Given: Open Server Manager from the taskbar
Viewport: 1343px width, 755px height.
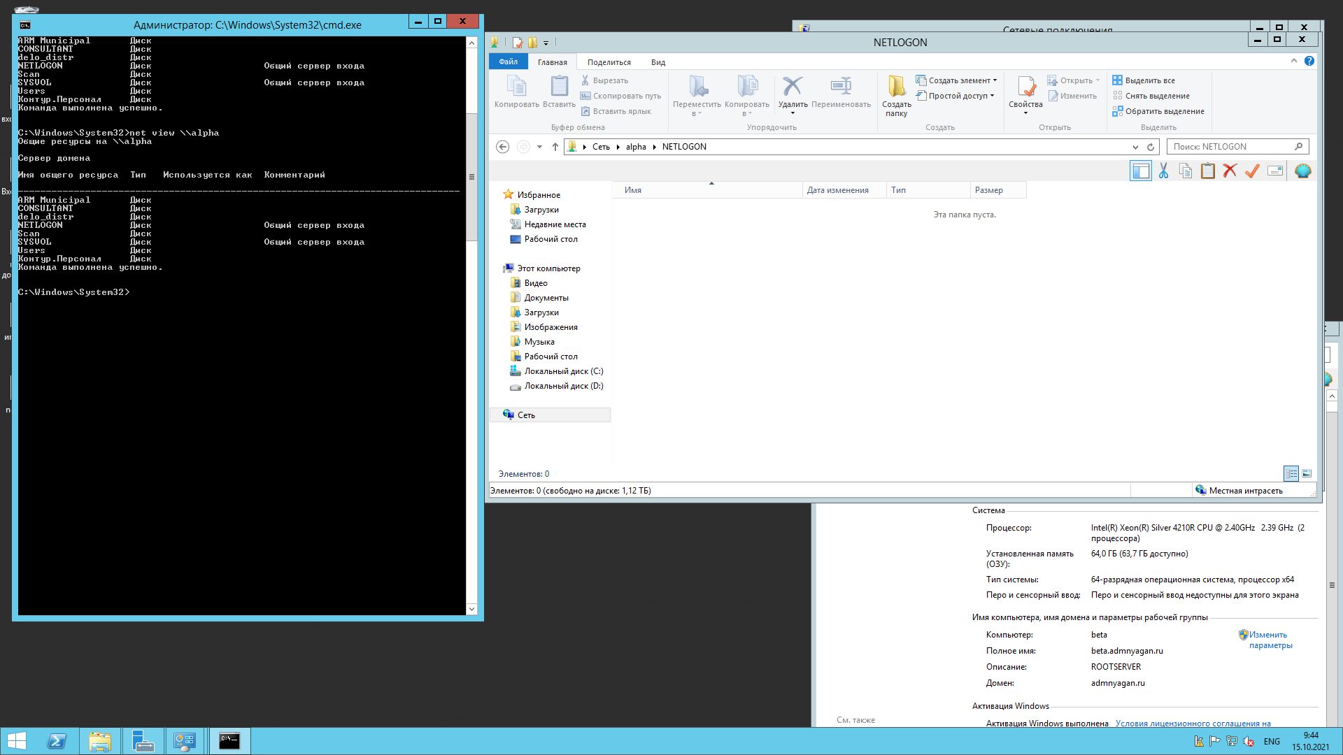Looking at the screenshot, I should [x=143, y=741].
